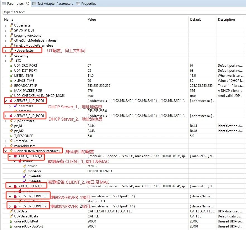Image resolution: width=246 pixels, height=230 pixels.
Task: Expand the SP_AVTP_DUT tree node
Action: (6, 30)
